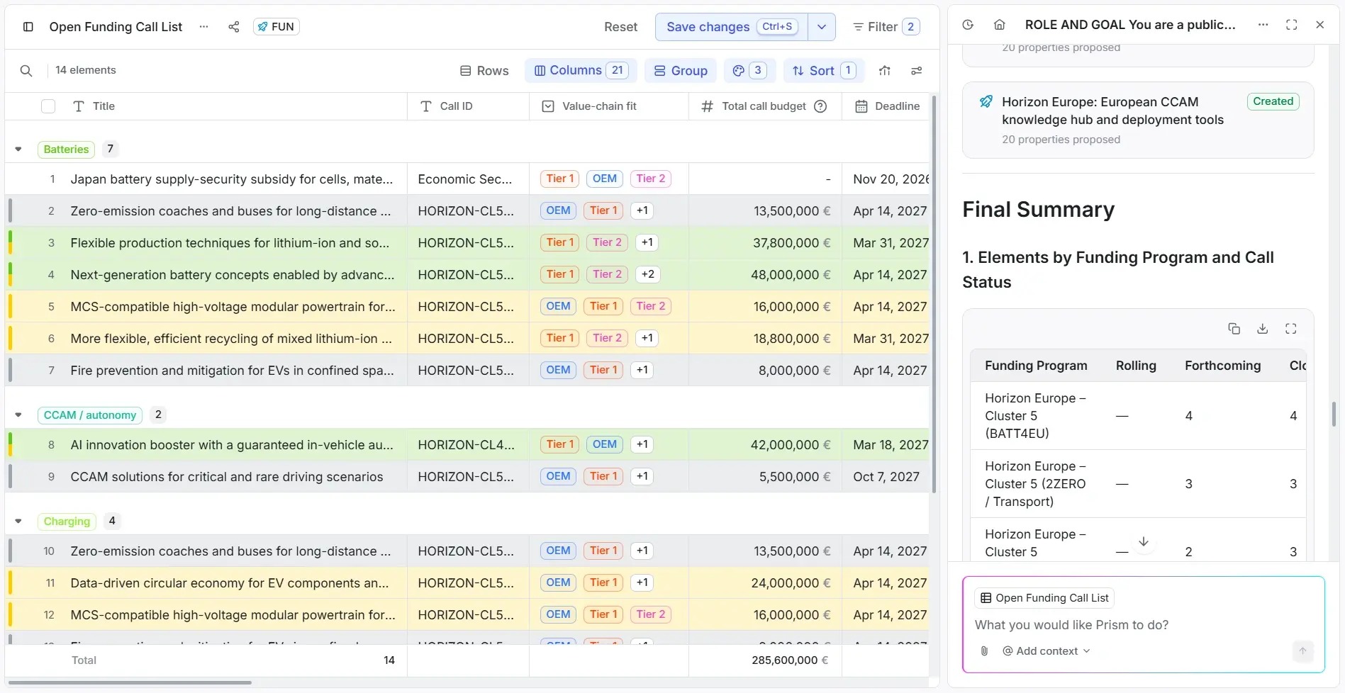Open the view settings sliders icon
This screenshot has width=1345, height=693.
916,71
